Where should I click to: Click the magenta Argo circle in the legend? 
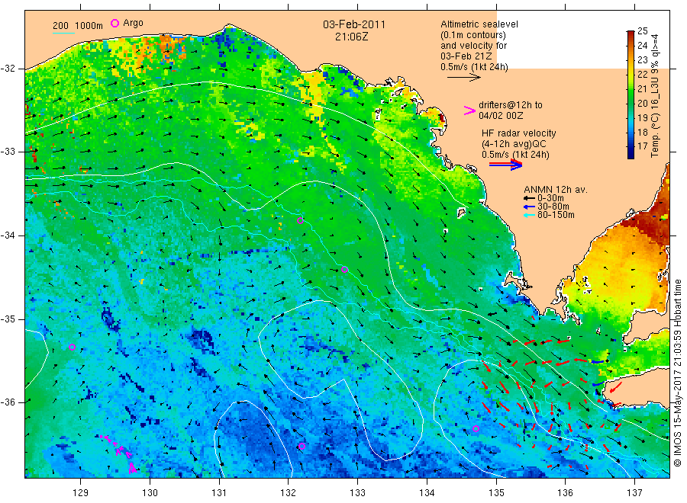[114, 23]
